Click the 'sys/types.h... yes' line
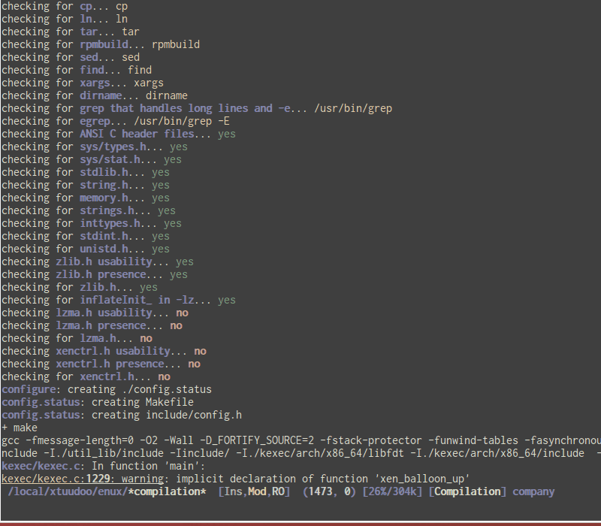 95,147
